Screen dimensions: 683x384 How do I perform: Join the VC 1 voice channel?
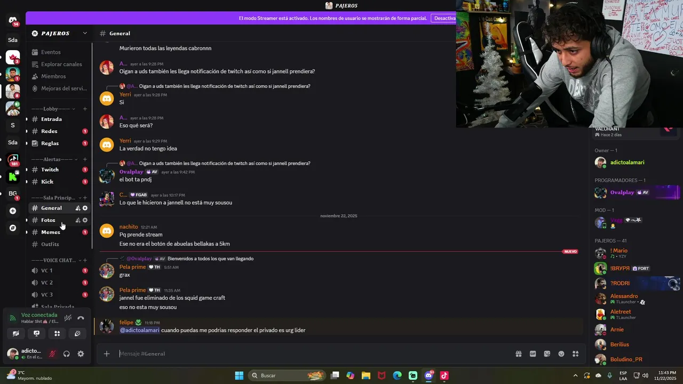(x=59, y=270)
